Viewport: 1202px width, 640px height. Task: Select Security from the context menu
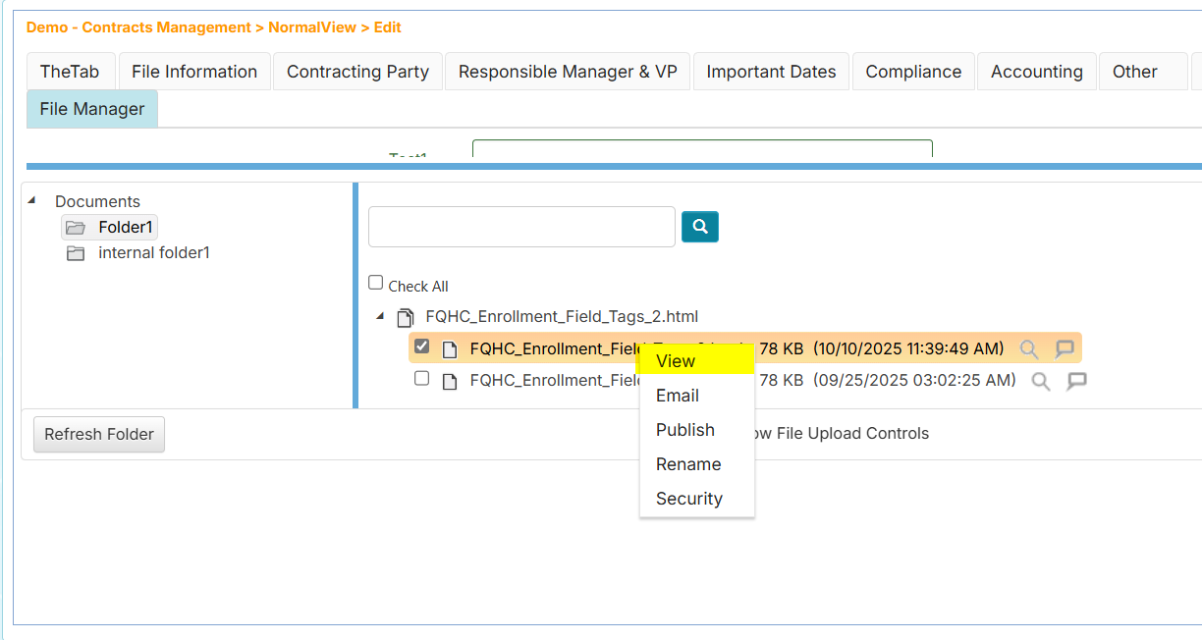point(689,499)
